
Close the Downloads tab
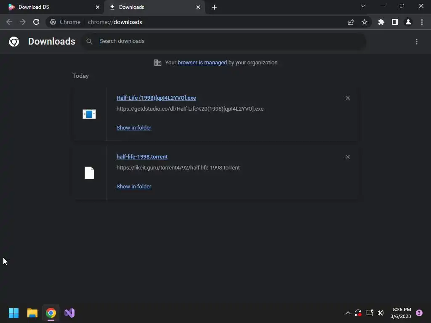coord(198,7)
